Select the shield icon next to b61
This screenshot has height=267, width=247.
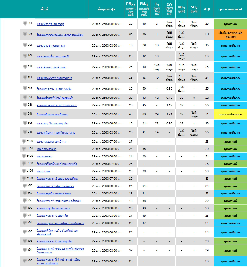24,223
